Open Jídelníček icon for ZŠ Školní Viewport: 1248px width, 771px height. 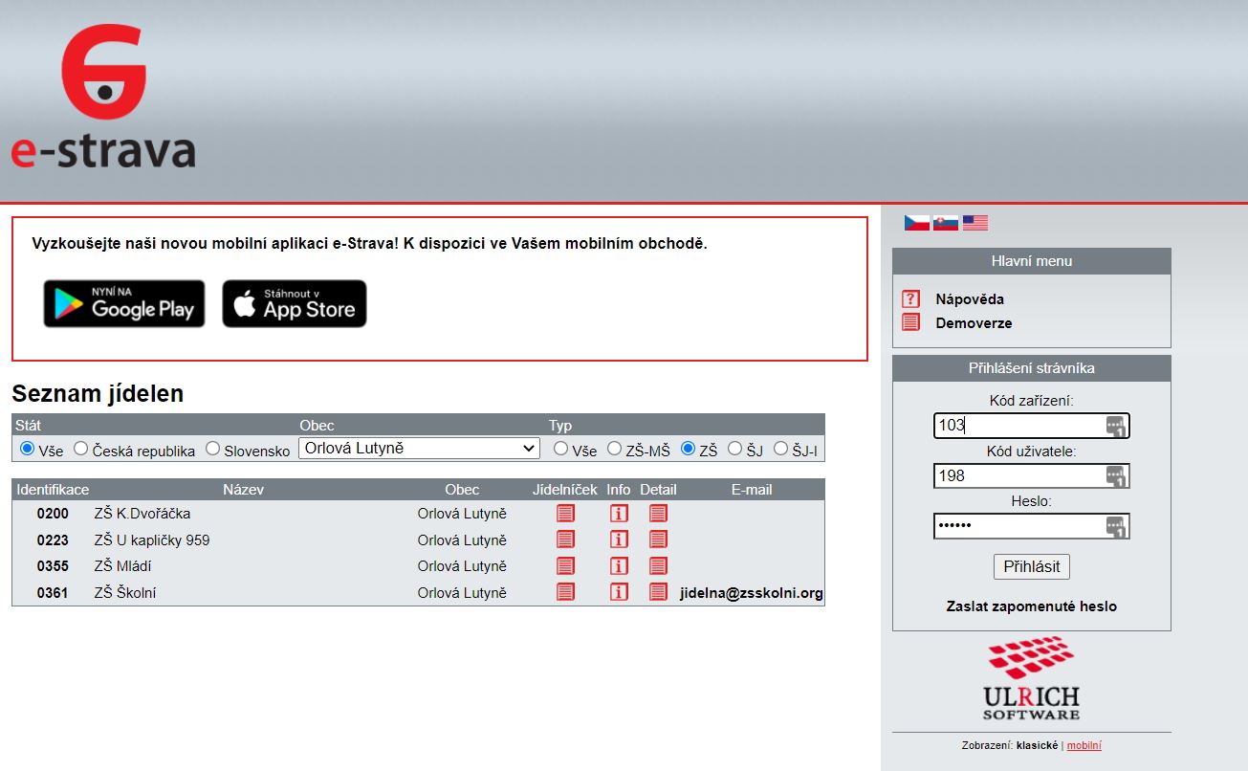565,592
